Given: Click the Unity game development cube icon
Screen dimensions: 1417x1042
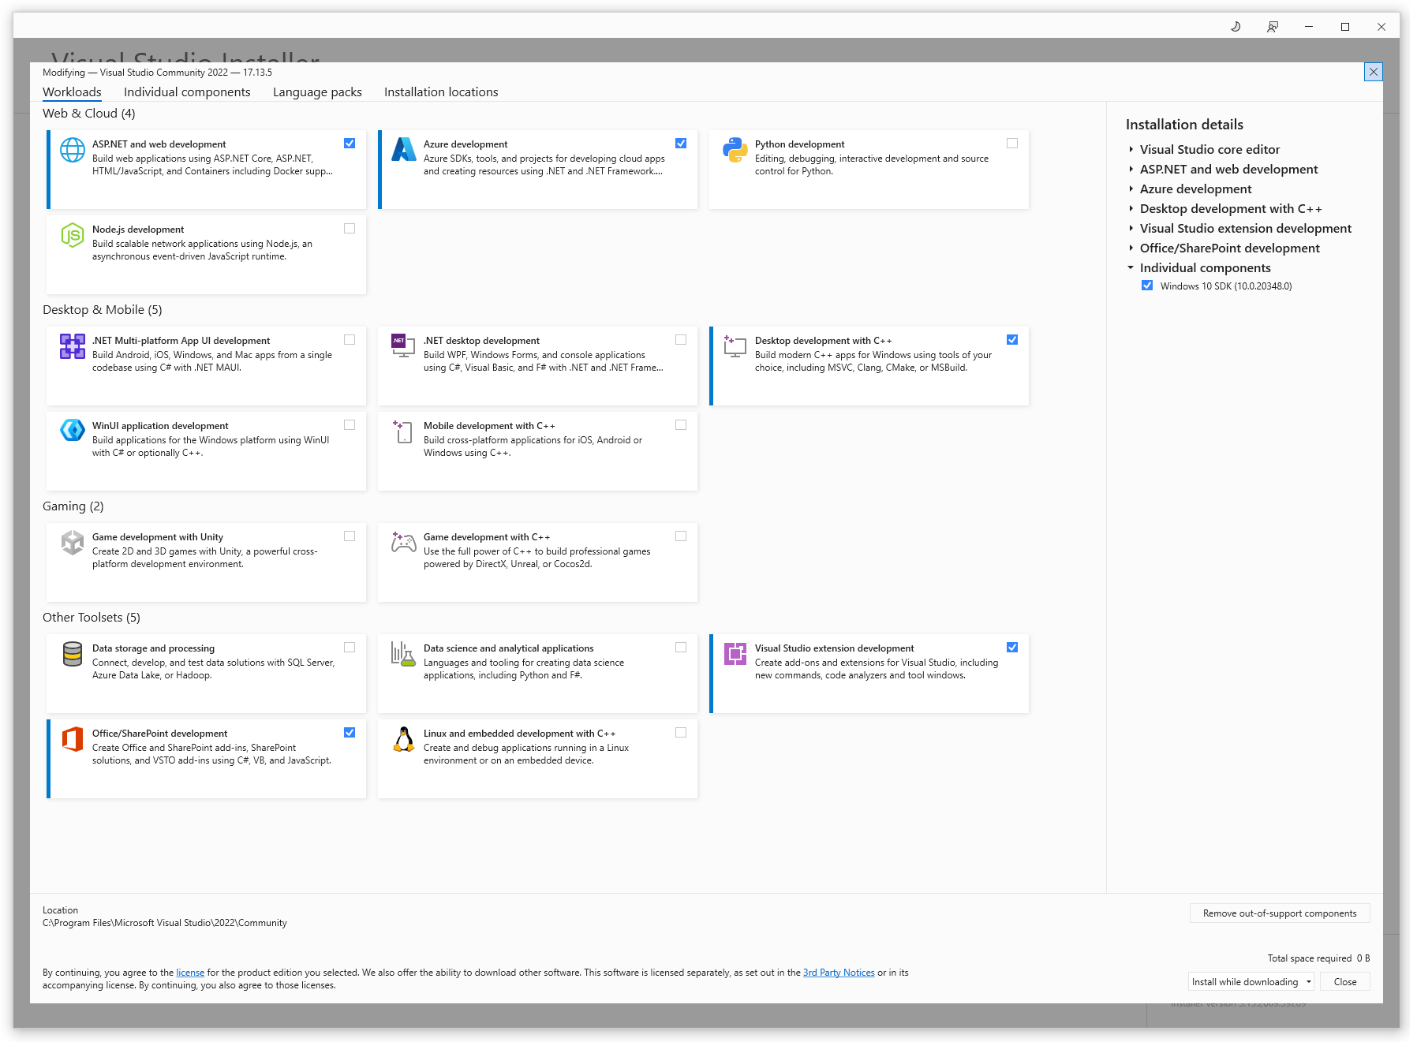Looking at the screenshot, I should [x=73, y=543].
